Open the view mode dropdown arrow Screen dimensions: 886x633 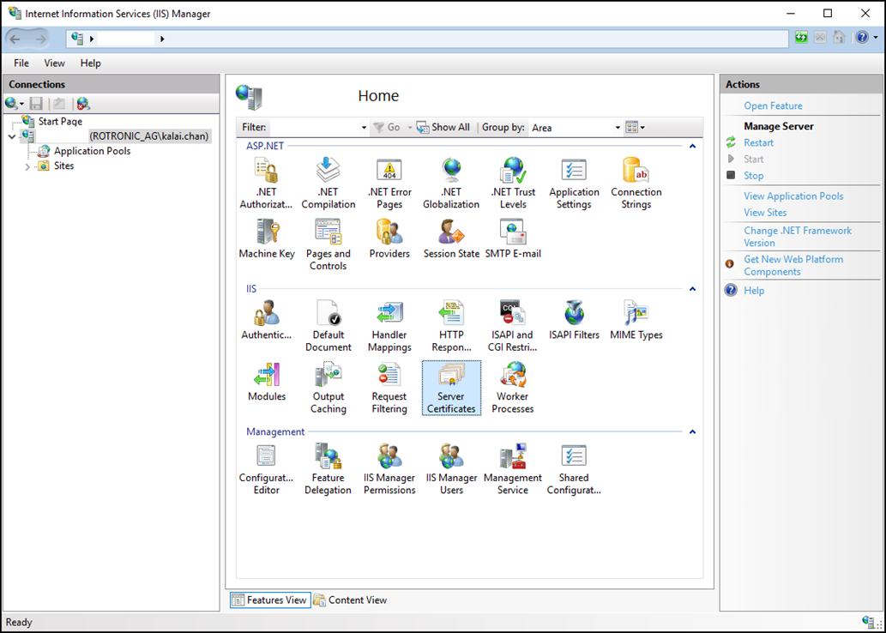tap(642, 128)
